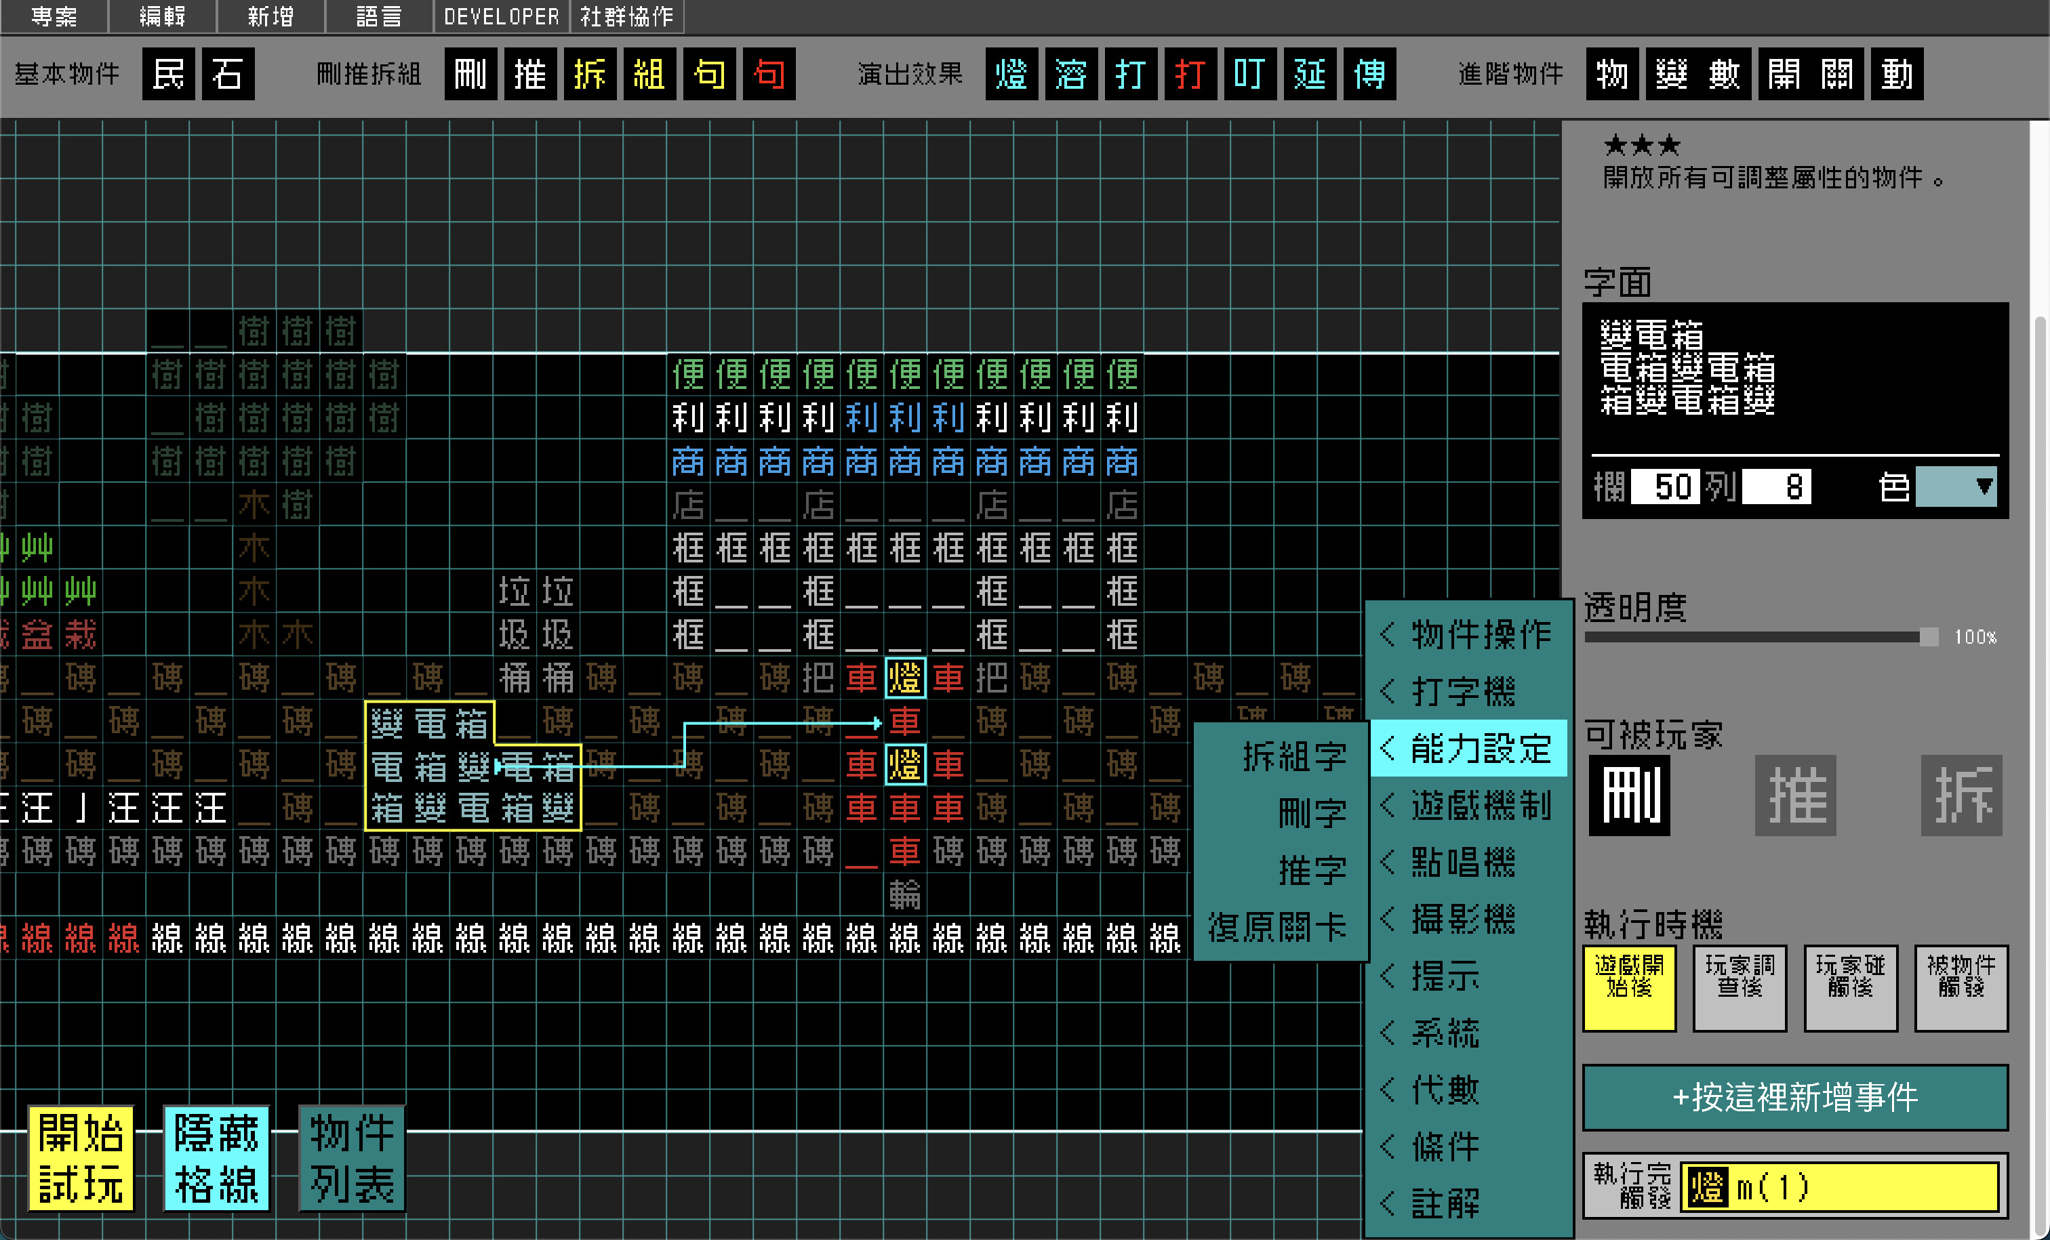Click the 欄 column count input field
Image resolution: width=2050 pixels, height=1240 pixels.
coord(1664,487)
